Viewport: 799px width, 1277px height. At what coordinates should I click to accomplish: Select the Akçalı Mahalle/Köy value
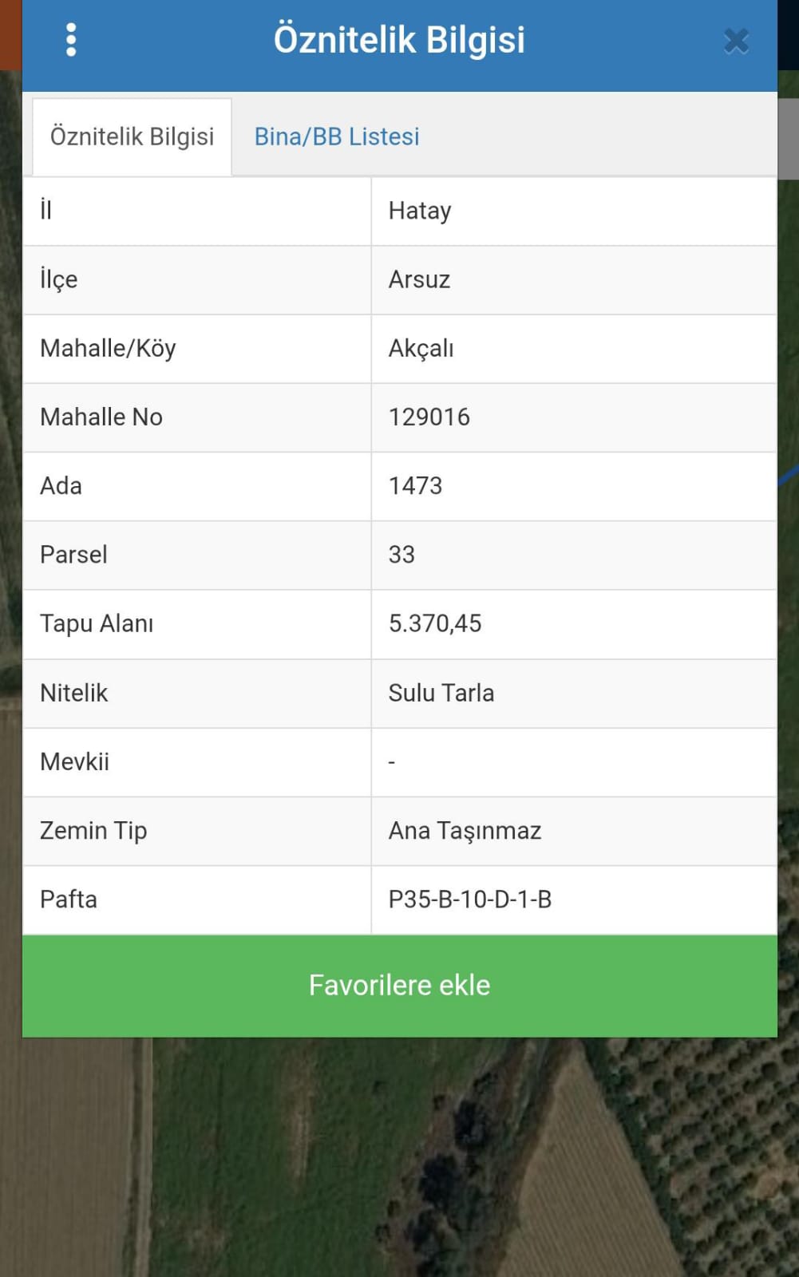421,349
